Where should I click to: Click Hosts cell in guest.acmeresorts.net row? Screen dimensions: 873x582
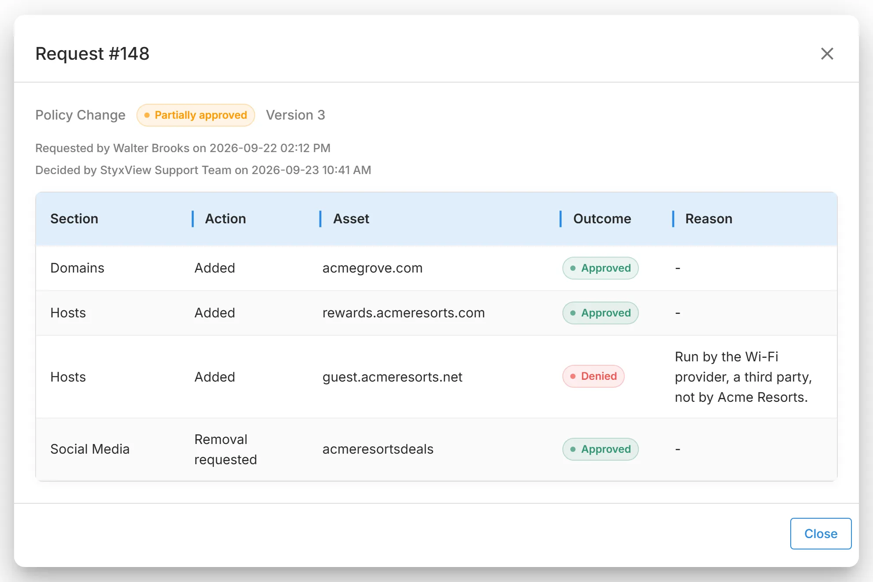(68, 377)
